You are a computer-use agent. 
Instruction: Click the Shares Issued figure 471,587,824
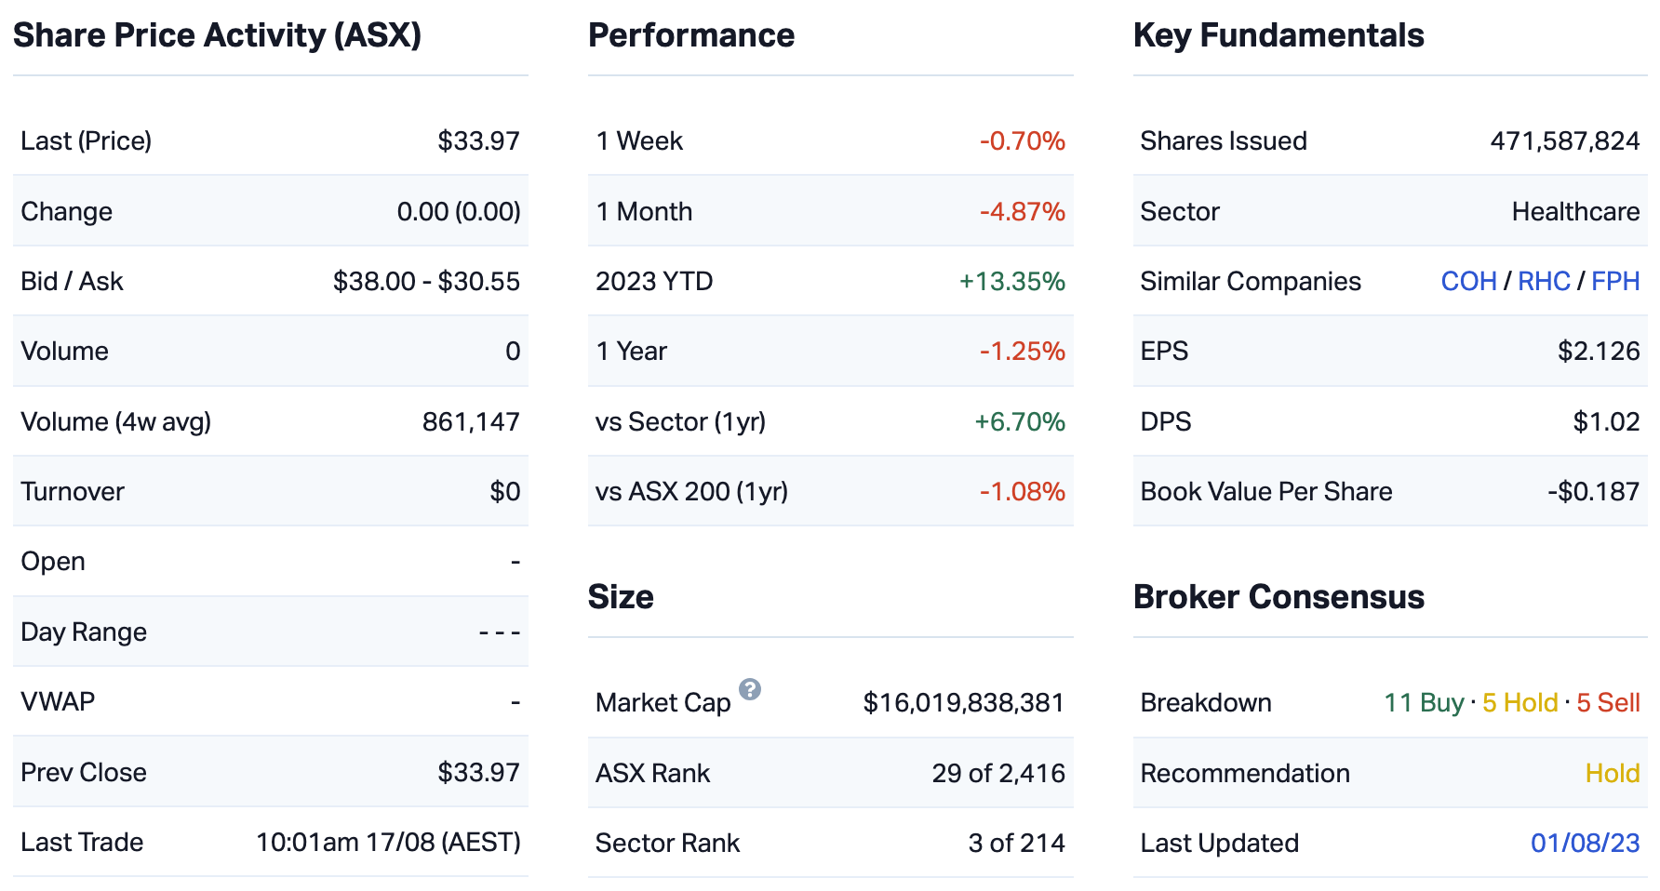coord(1564,140)
